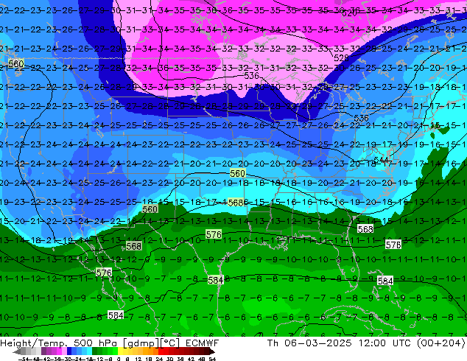Click the yellow swatch in the temperature legend
This screenshot has width=467, height=361.
tap(120, 351)
